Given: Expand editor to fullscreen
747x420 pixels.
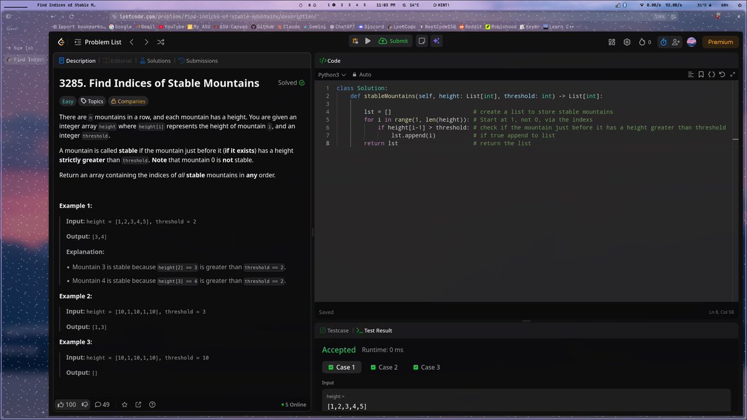Looking at the screenshot, I should pyautogui.click(x=732, y=74).
